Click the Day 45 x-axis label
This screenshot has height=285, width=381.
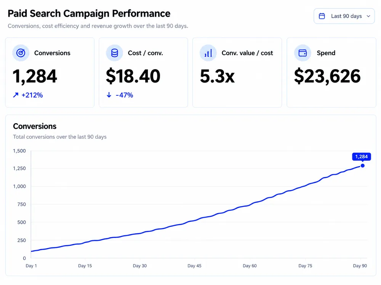[x=194, y=266]
